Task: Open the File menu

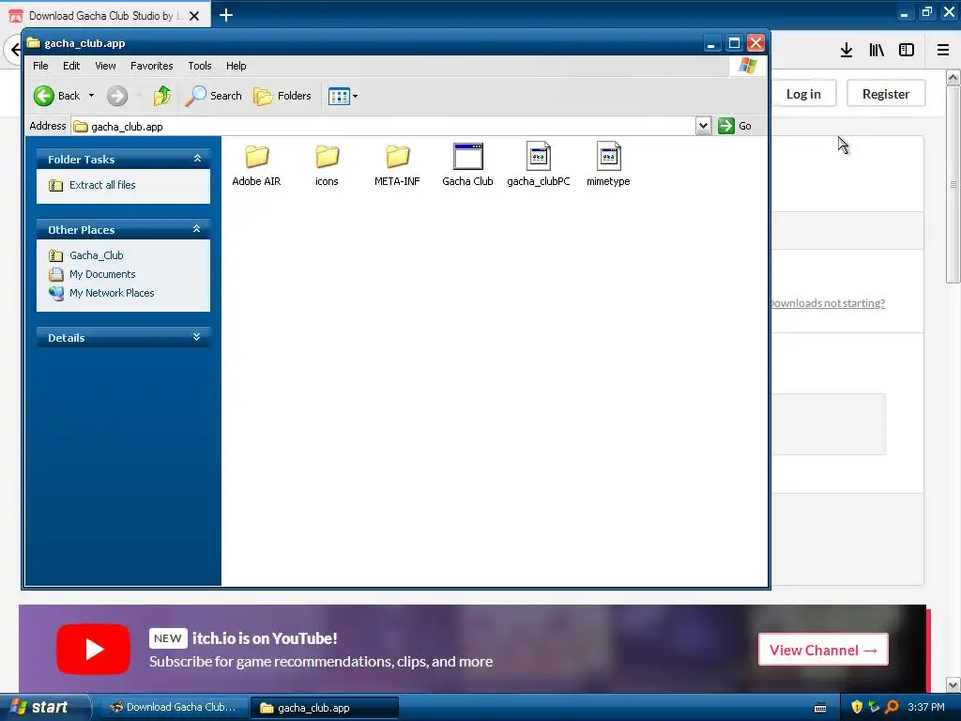Action: click(x=40, y=66)
